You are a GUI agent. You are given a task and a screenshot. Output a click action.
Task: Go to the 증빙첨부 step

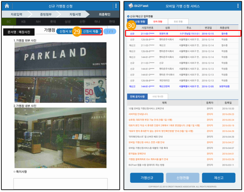click(x=46, y=14)
